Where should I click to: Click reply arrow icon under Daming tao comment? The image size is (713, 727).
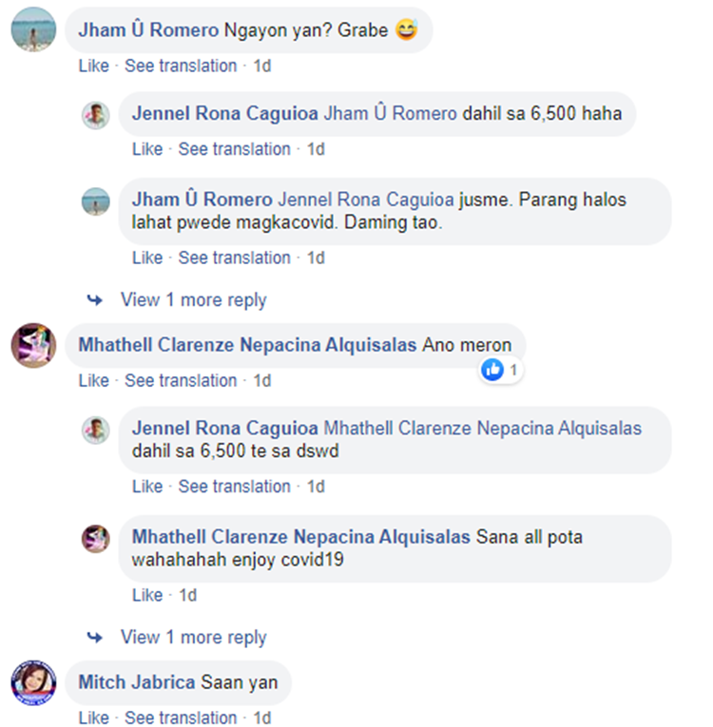coord(95,300)
